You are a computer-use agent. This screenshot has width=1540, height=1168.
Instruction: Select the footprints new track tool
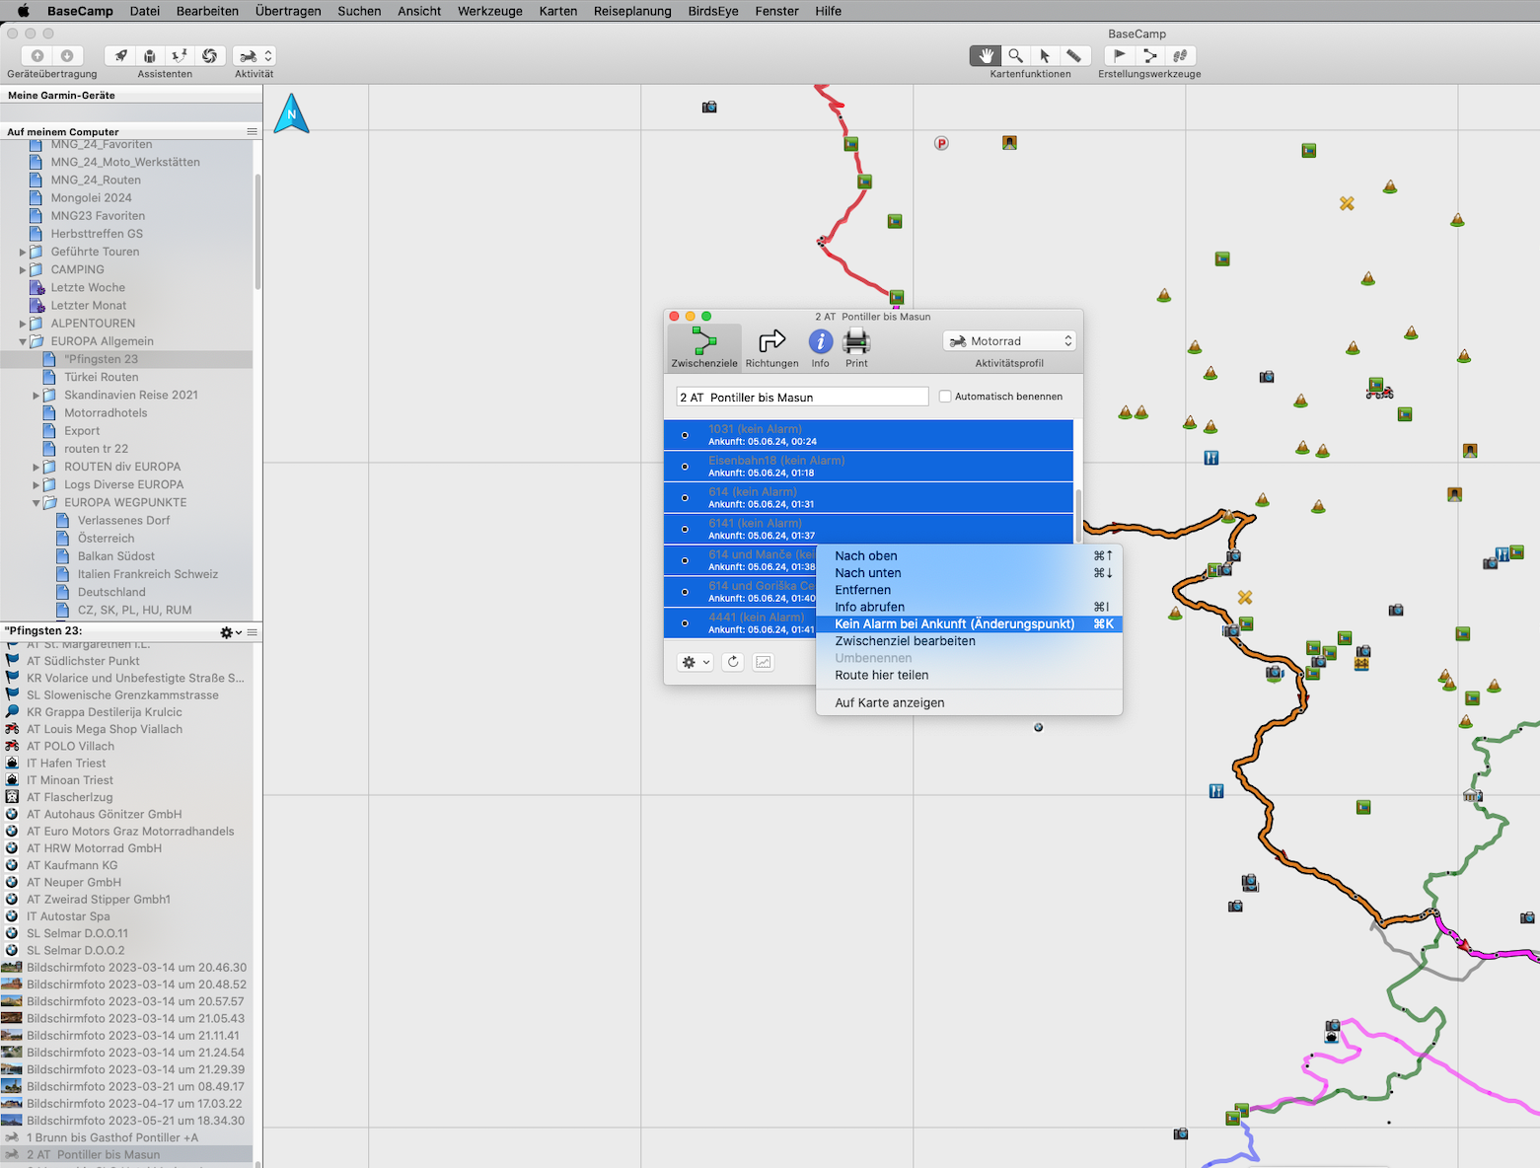click(x=1180, y=56)
